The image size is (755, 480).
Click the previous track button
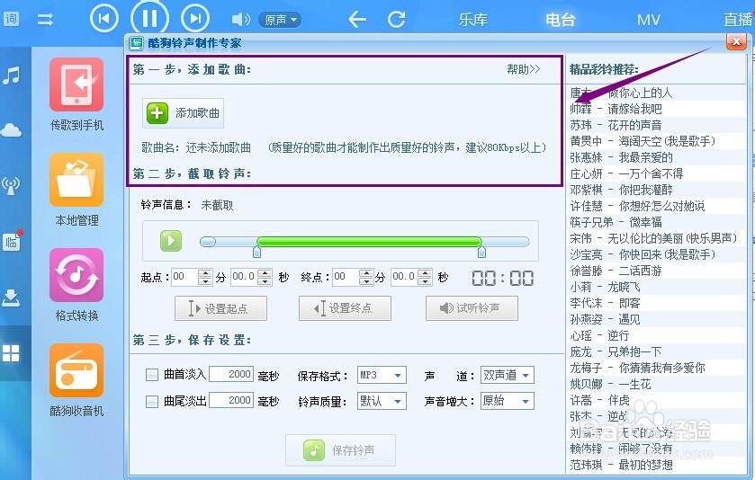point(104,18)
